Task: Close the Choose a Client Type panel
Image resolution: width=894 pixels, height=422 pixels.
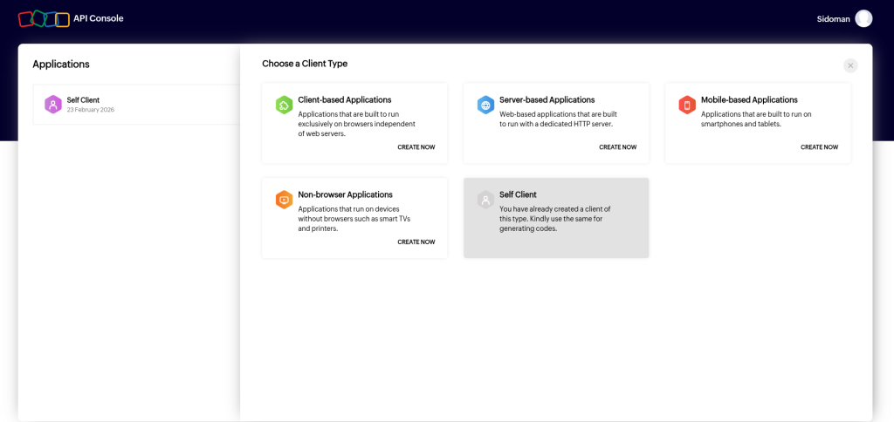Action: [850, 66]
